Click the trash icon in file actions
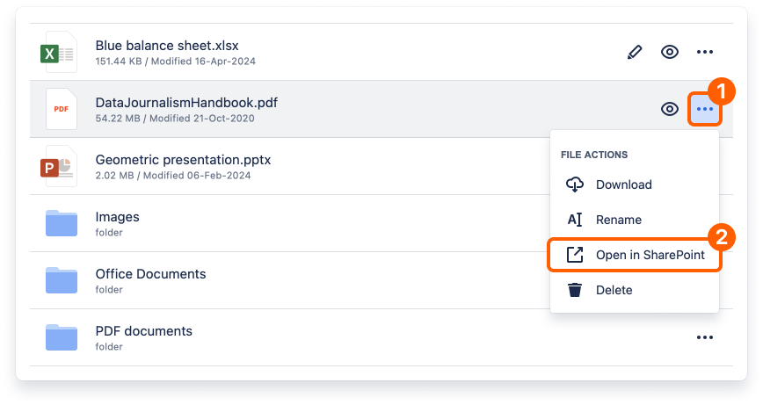This screenshot has height=405, width=763. 575,290
